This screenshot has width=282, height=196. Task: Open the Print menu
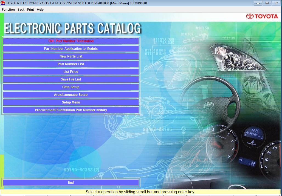(x=30, y=10)
